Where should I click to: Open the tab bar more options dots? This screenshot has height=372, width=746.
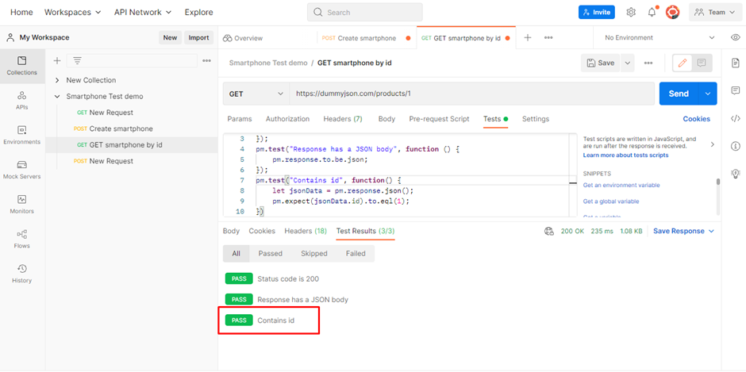(x=548, y=37)
